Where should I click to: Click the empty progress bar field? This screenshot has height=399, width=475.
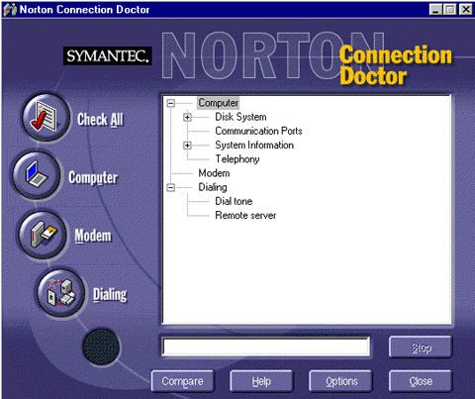point(266,347)
